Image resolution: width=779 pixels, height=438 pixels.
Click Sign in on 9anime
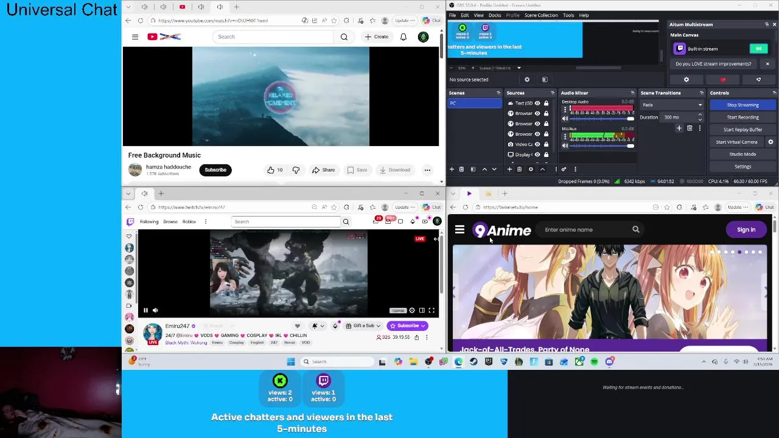746,229
